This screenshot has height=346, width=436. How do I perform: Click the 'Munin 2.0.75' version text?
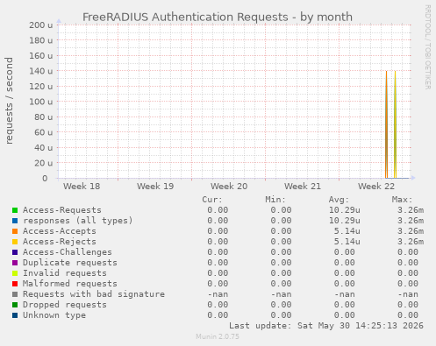tap(218, 336)
